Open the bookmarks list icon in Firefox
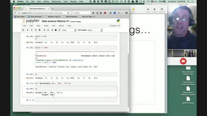207x116 pixels. pyautogui.click(x=101, y=13)
